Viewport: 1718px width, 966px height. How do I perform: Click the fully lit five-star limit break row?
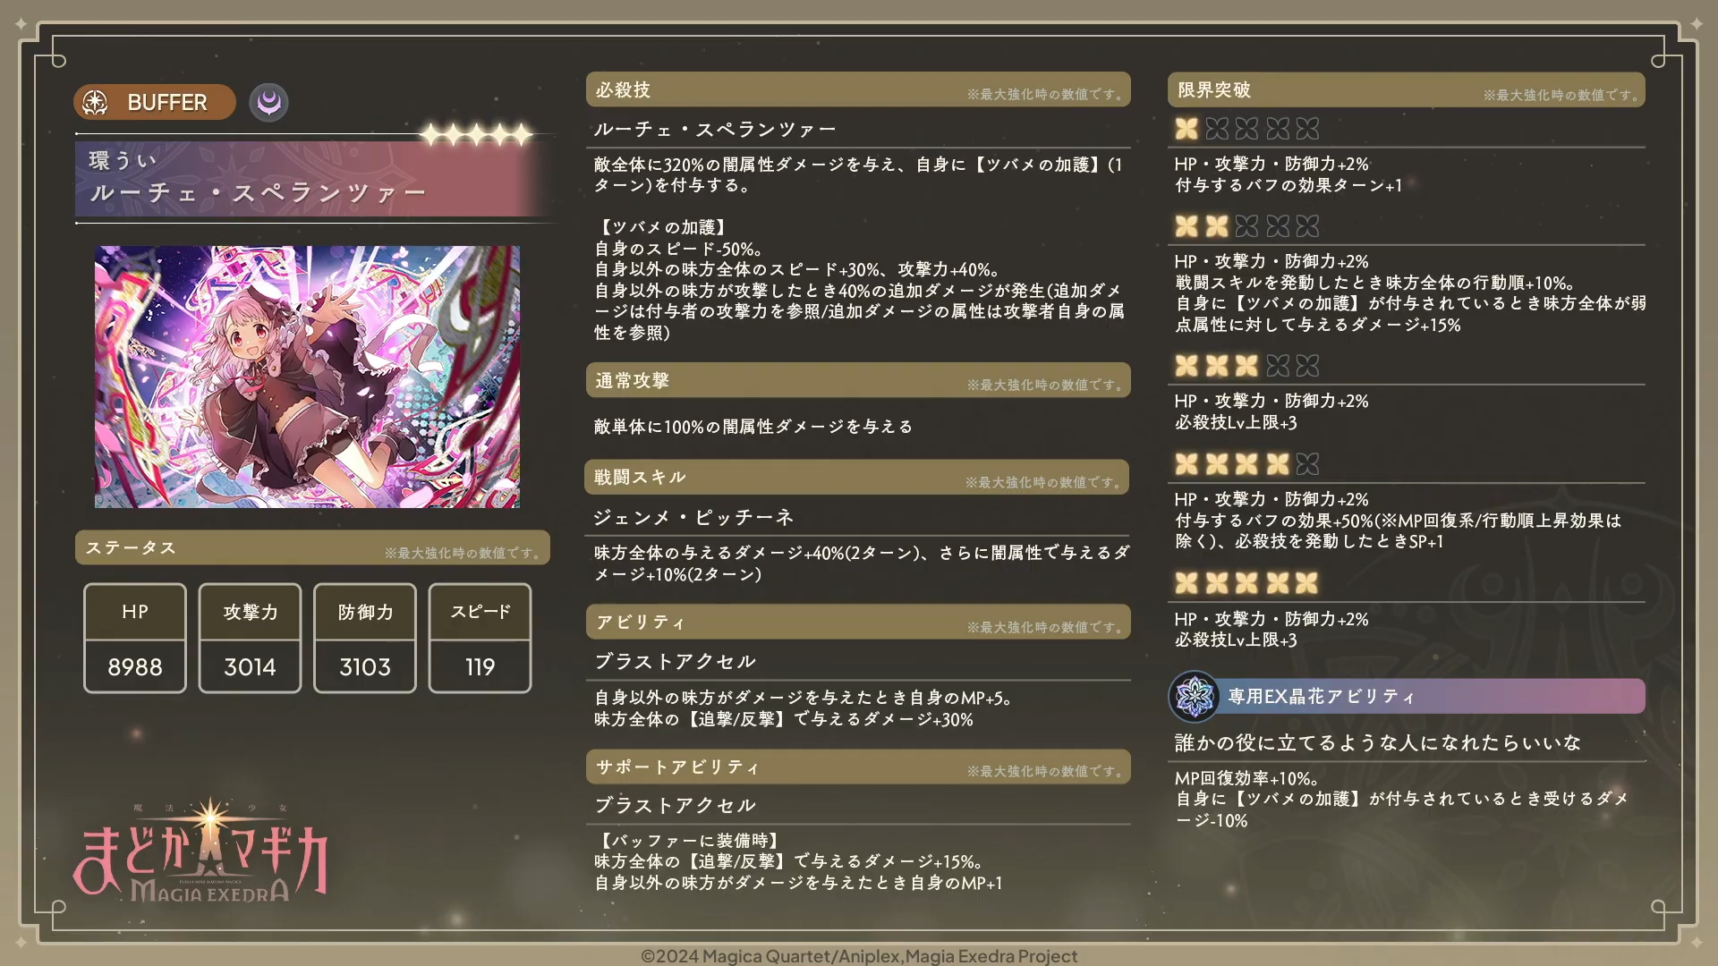[1246, 583]
